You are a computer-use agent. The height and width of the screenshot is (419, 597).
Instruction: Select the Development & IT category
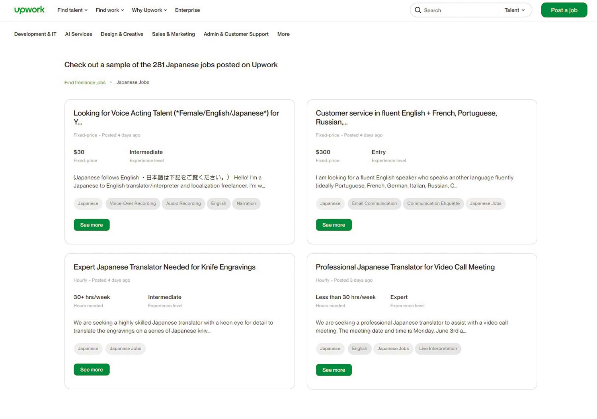tap(35, 34)
